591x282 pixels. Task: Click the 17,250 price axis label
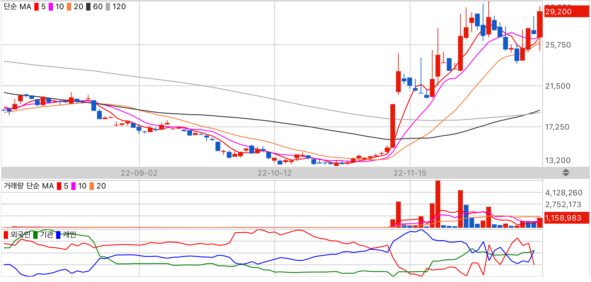pyautogui.click(x=557, y=127)
